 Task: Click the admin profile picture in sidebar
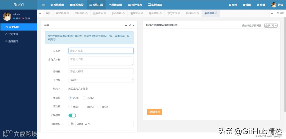[7, 16]
